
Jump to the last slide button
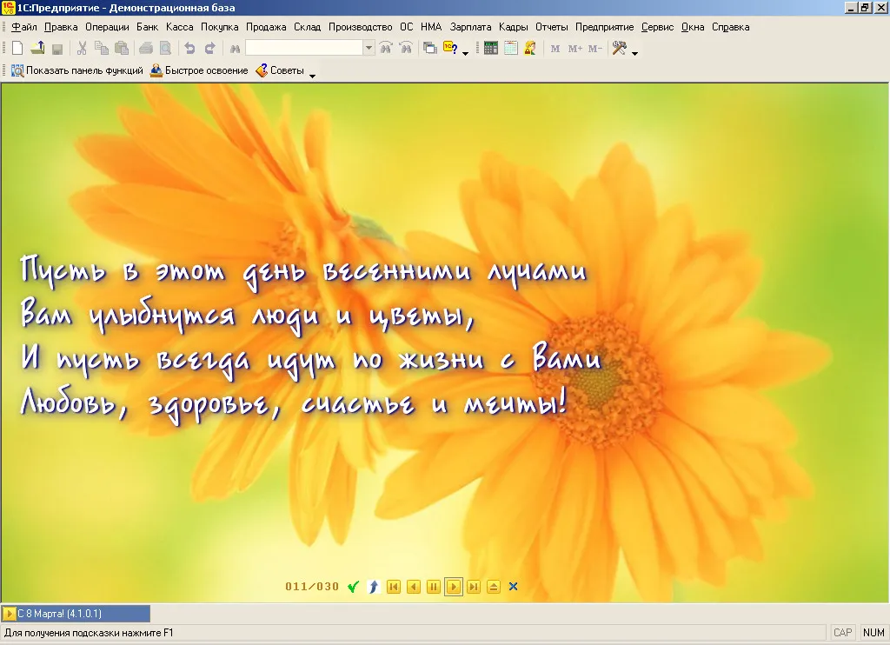coord(474,587)
